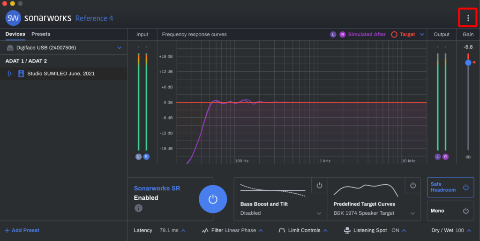
Task: Expand the Limit Controls panel
Action: click(325, 230)
